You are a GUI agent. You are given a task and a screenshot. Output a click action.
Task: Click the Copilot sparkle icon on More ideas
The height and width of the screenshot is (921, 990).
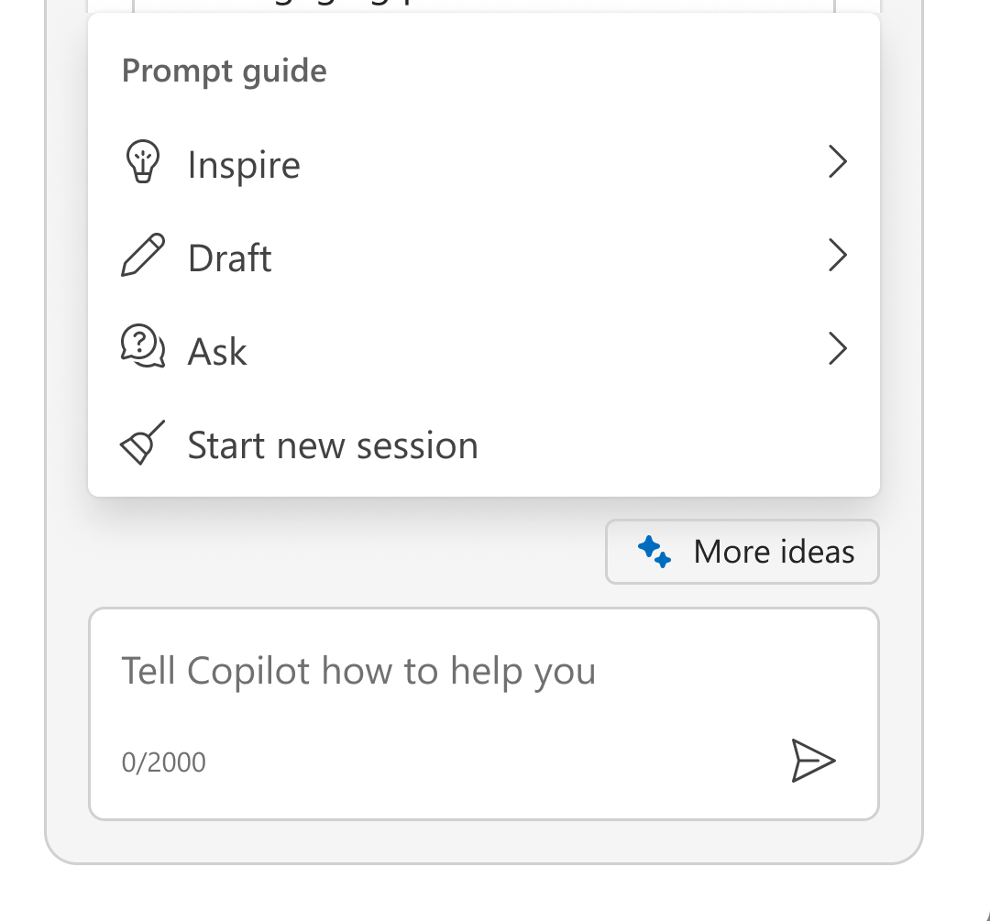(654, 551)
